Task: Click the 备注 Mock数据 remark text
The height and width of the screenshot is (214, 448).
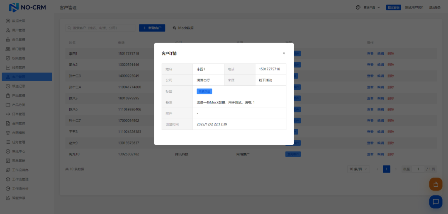Action: 225,102
